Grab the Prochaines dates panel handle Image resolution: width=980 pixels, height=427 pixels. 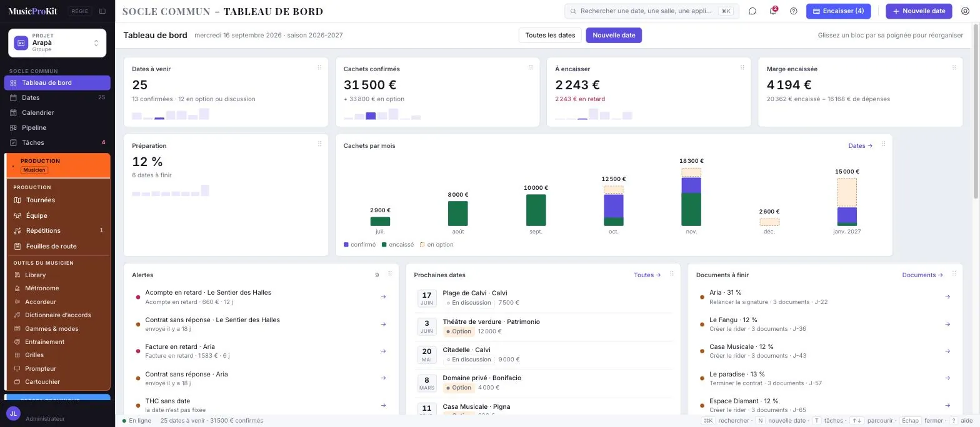click(672, 273)
